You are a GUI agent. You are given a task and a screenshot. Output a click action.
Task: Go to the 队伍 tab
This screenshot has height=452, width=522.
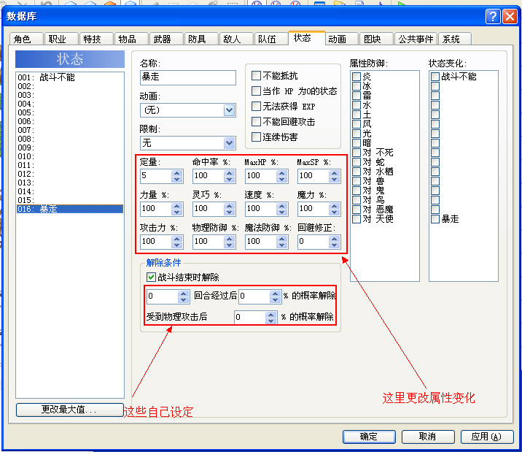(271, 39)
